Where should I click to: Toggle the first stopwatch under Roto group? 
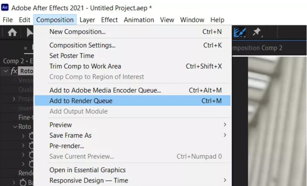[x=31, y=136]
